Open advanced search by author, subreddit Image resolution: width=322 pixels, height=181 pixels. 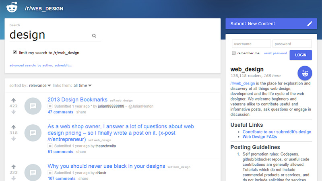41,65
